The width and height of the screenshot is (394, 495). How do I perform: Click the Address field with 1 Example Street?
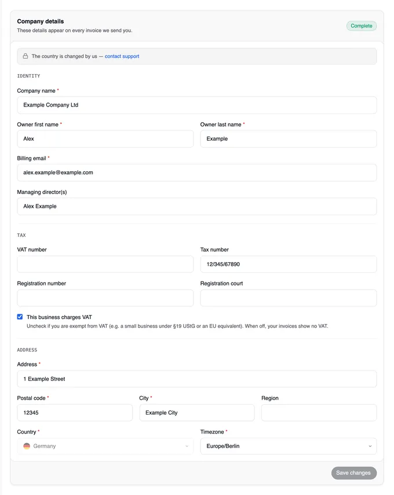[x=197, y=379]
